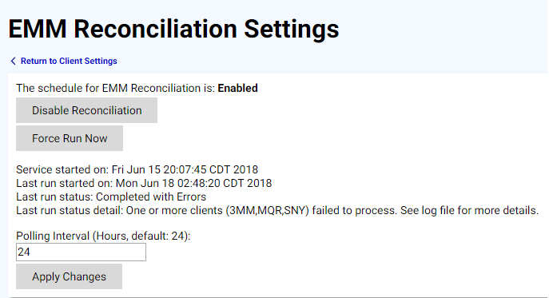
Task: Click the Polling Interval label text
Action: 103,236
